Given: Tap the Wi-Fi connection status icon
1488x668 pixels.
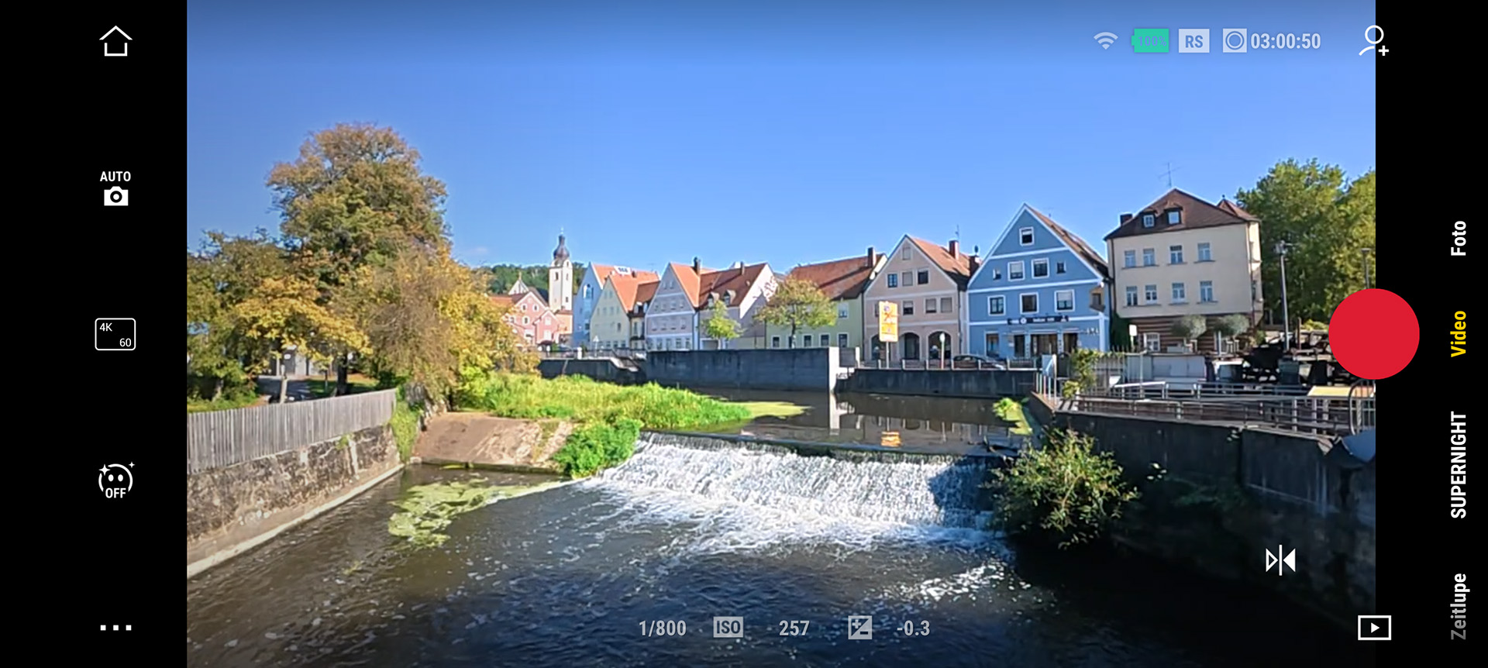Looking at the screenshot, I should [x=1105, y=41].
